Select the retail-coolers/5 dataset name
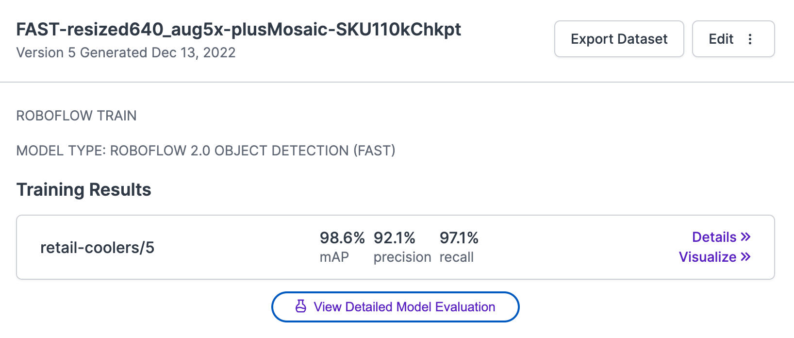 click(98, 247)
